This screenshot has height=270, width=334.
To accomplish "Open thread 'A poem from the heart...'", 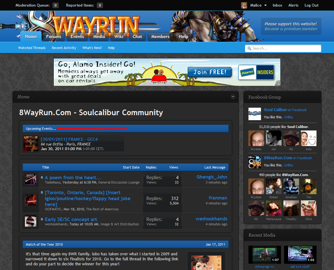I will (x=73, y=178).
